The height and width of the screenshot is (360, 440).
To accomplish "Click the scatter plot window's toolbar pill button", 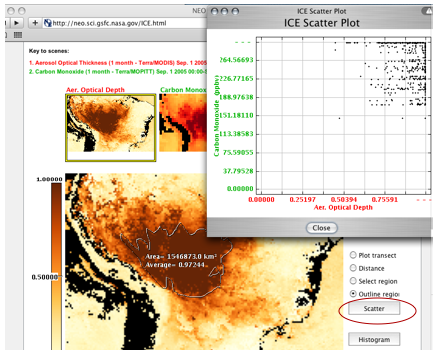I will click(427, 11).
